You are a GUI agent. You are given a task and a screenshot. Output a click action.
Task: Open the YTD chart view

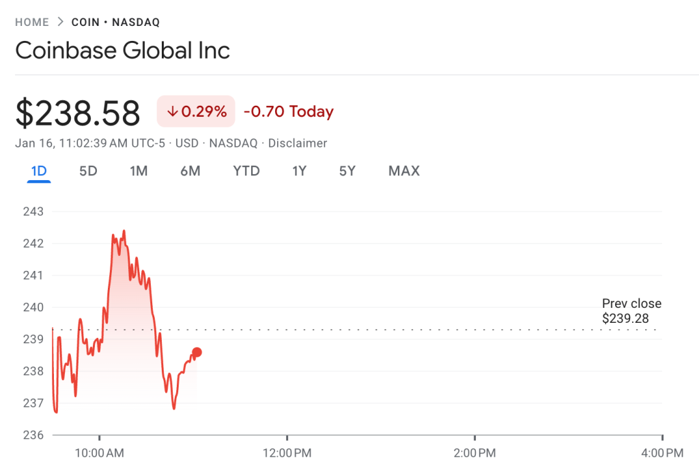(x=246, y=171)
